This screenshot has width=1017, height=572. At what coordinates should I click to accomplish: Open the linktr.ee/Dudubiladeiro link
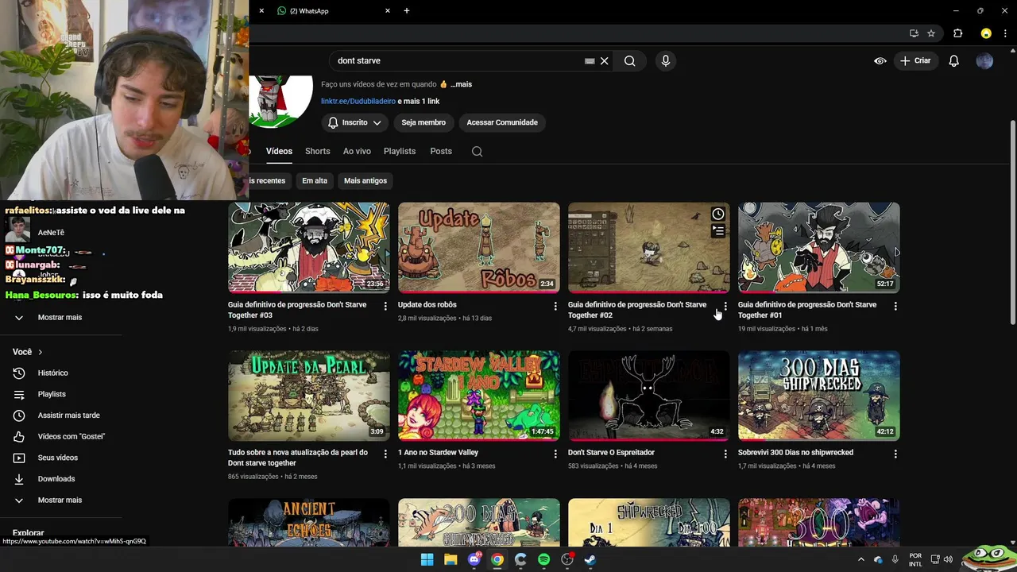click(x=358, y=101)
